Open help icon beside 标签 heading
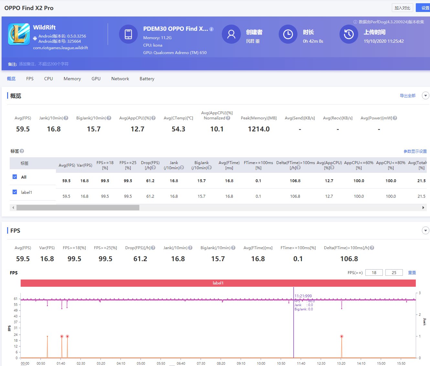This screenshot has width=430, height=366. (x=22, y=151)
